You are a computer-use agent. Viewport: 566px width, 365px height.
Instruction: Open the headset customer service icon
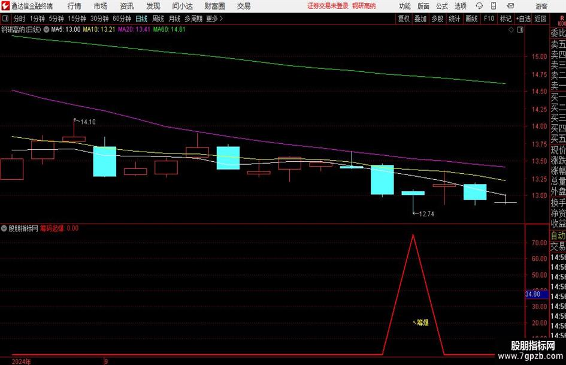tap(479, 6)
